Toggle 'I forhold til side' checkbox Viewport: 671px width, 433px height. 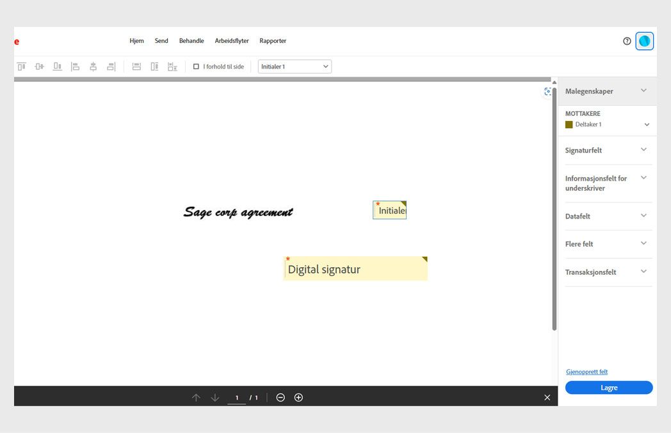(196, 67)
